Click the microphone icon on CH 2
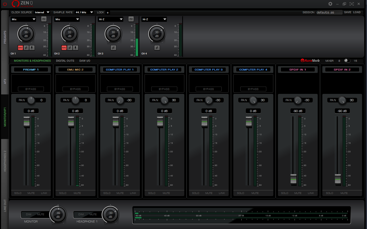 tap(75, 48)
